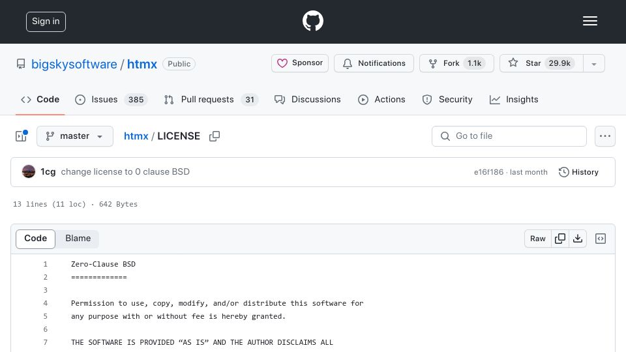This screenshot has width=626, height=352.
Task: Open the Raw file view
Action: (x=538, y=239)
